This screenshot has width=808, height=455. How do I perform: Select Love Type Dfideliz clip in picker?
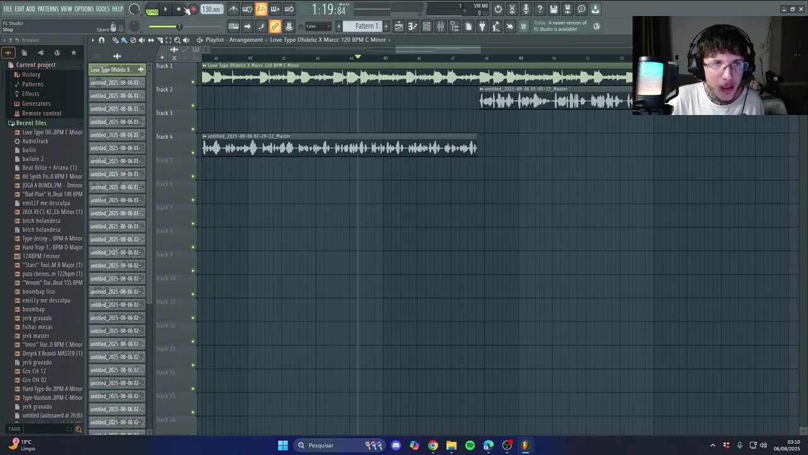[x=117, y=70]
